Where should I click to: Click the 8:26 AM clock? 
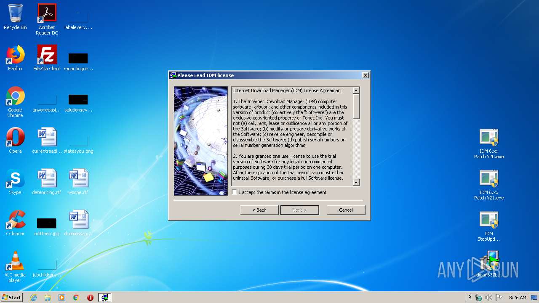(x=518, y=298)
